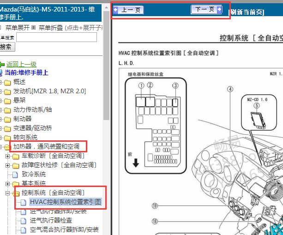Open HVAC控制系统位置索引图 document

[x=66, y=202]
